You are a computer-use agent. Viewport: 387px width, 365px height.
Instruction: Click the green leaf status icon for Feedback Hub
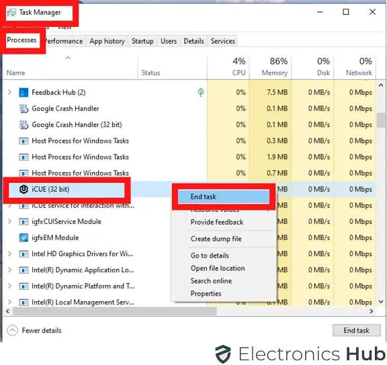201,92
